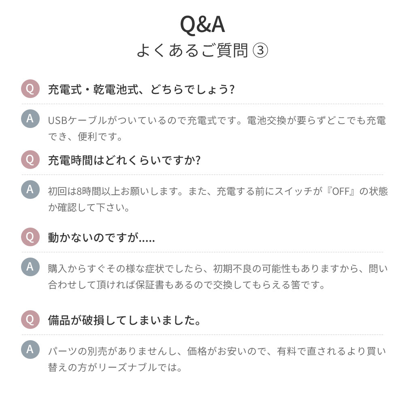Click the Q icon beside 充電式・乾電池式 question
The height and width of the screenshot is (405, 405).
[x=30, y=89]
